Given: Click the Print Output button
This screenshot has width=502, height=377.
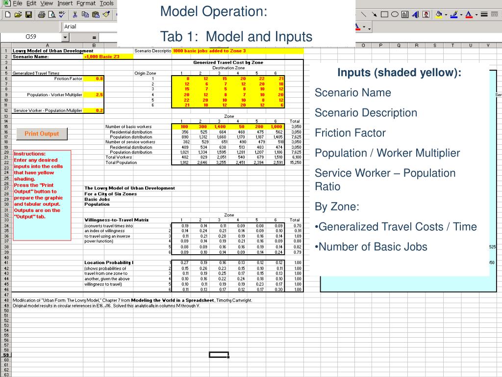Looking at the screenshot, I should [x=42, y=134].
